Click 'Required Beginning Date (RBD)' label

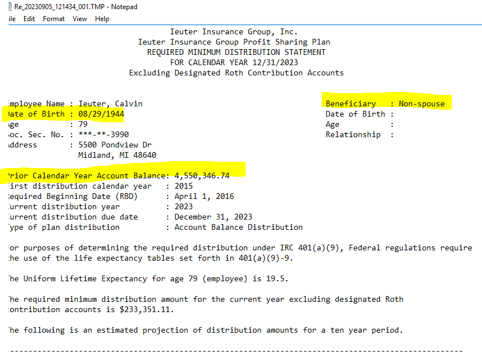pos(73,196)
